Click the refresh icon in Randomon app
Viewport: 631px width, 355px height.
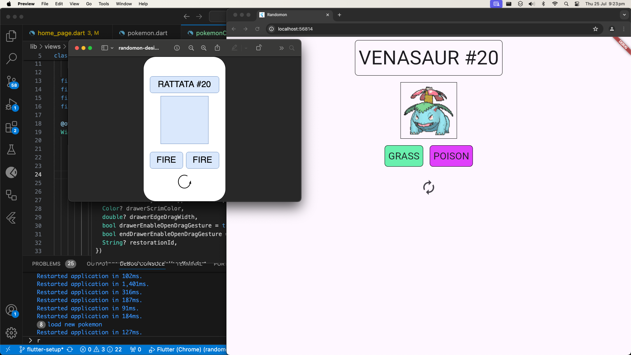coord(429,187)
